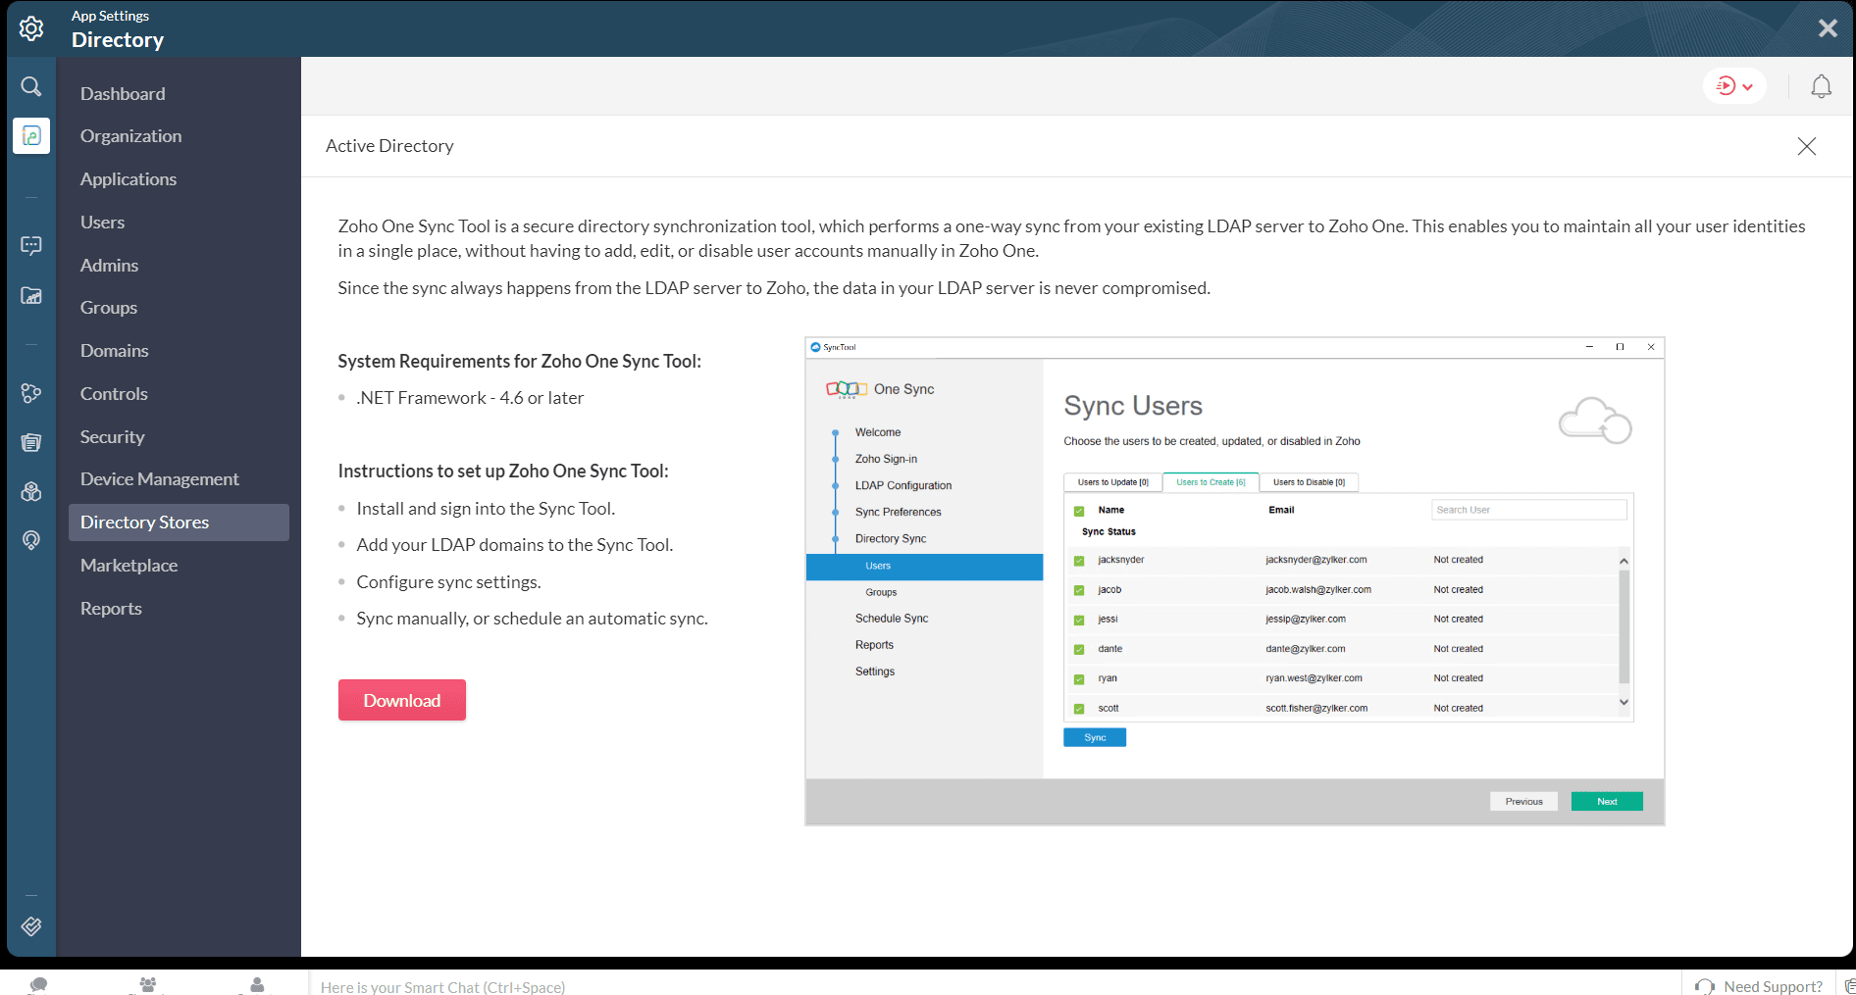Screen dimensions: 1856x995
Task: Open the Contacts person icon
Action: point(257,984)
